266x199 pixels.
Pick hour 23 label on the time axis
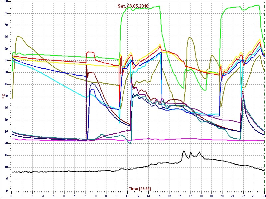pos(254,196)
